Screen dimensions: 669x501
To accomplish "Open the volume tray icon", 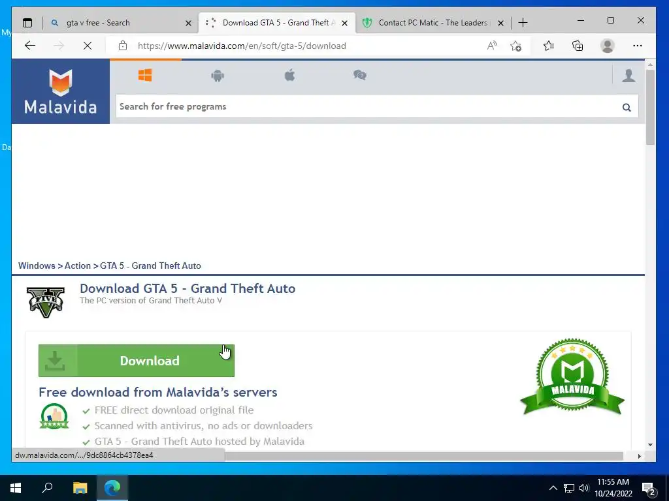I will pyautogui.click(x=584, y=488).
